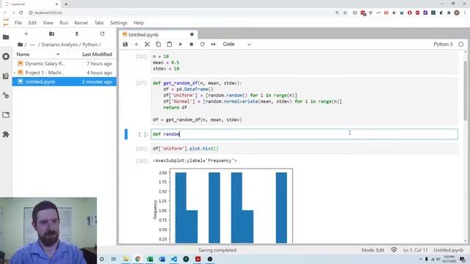The height and width of the screenshot is (264, 470).
Task: Open the Extension Manager puzzle icon
Action: click(x=6, y=134)
